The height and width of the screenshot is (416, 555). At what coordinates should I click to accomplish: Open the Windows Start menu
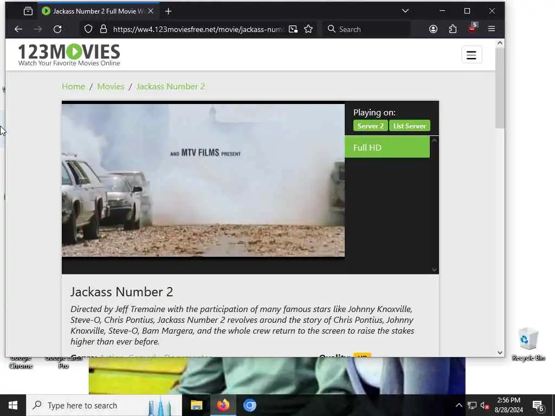pyautogui.click(x=13, y=405)
